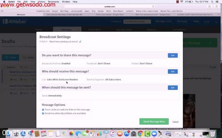Open Safari History menu
222x138 pixels.
[42, 2]
